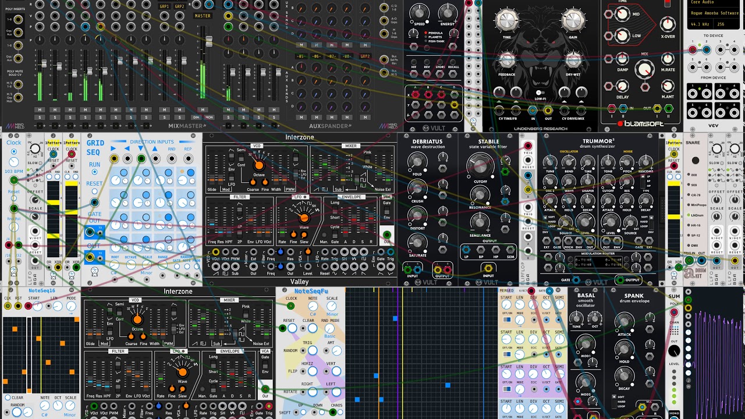Click the X-OVER knob on Blamsoft
This screenshot has width=745, height=419.
coord(668,23)
